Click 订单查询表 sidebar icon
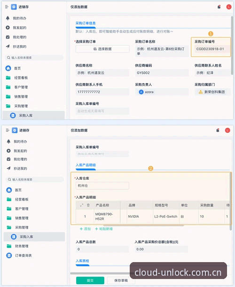Image resolution: width=235 pixels, height=287 pixels. (x=9, y=256)
